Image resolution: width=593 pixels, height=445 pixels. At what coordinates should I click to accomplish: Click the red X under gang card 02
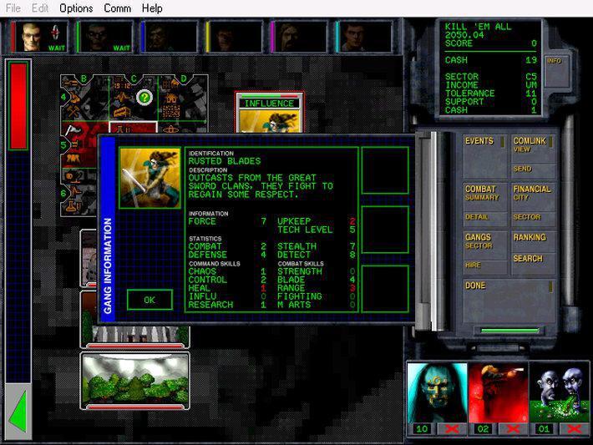[x=513, y=429]
